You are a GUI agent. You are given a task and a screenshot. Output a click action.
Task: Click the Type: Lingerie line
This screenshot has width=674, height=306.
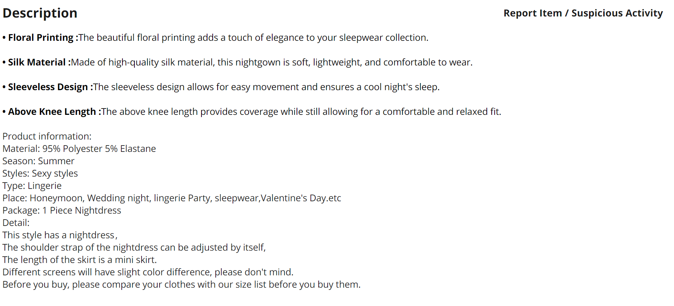point(32,186)
